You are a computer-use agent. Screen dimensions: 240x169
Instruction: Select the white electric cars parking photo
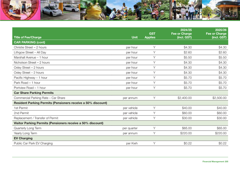[x=60, y=10]
